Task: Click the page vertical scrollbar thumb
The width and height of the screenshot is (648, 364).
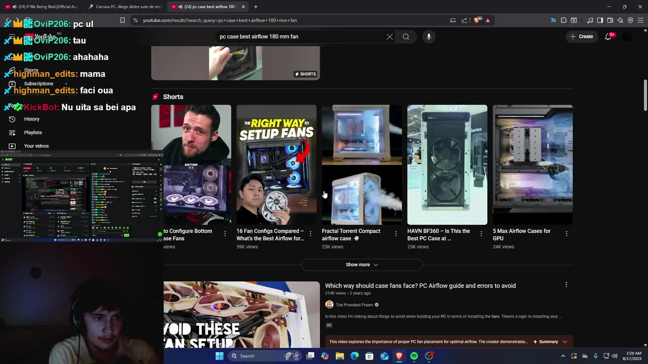Action: (x=645, y=95)
